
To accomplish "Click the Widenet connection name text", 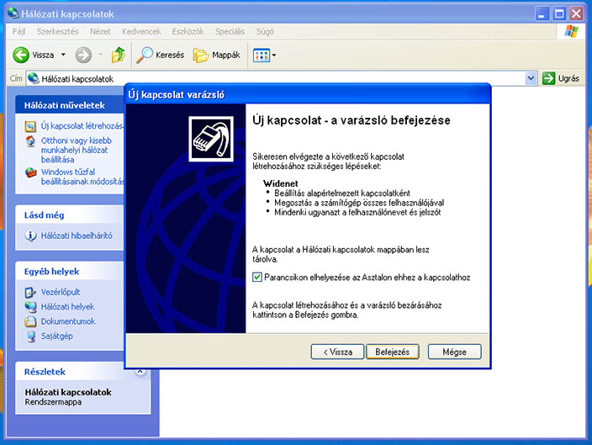I will pyautogui.click(x=281, y=183).
